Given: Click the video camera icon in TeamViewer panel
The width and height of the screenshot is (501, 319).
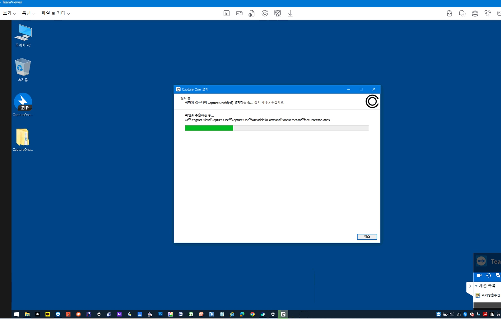Looking at the screenshot, I should 479,275.
